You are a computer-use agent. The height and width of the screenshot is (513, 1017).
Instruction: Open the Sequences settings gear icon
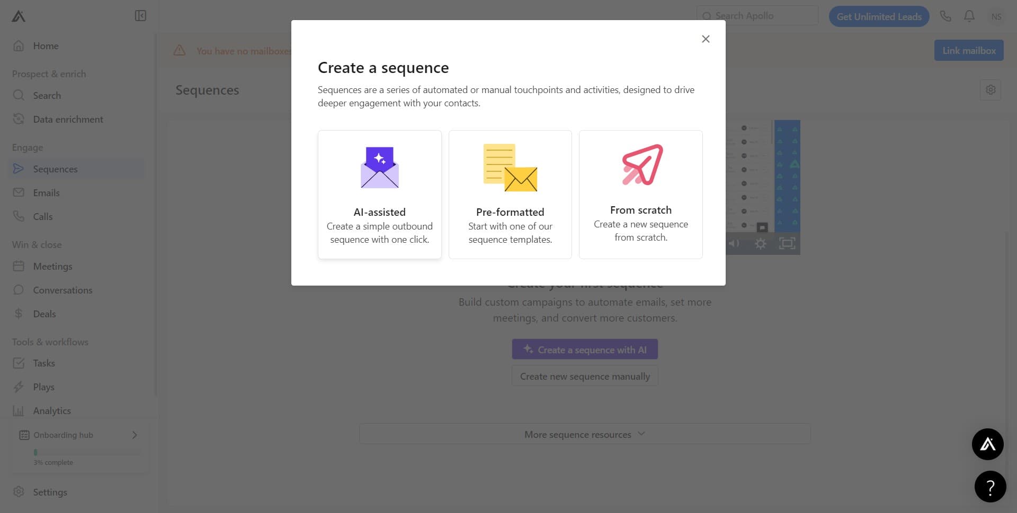pos(991,89)
